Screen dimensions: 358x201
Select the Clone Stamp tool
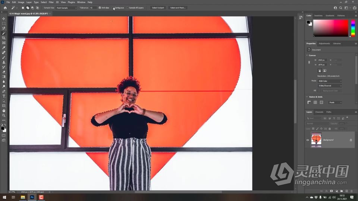[4, 62]
